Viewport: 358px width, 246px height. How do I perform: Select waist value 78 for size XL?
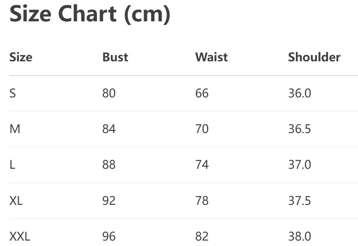[202, 201]
